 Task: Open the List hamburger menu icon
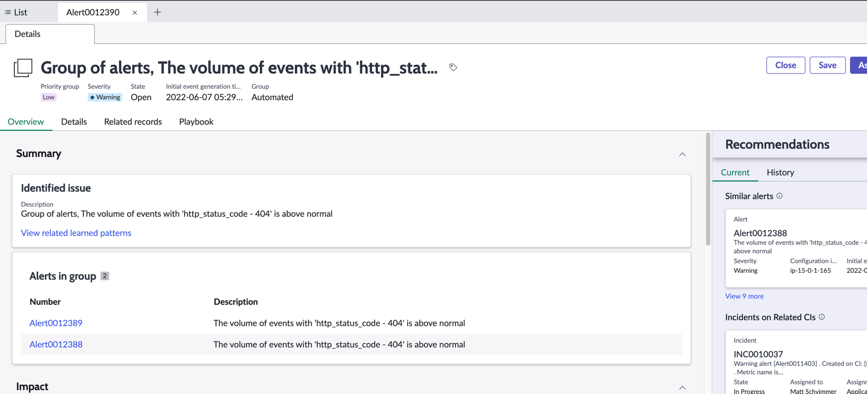(x=7, y=12)
